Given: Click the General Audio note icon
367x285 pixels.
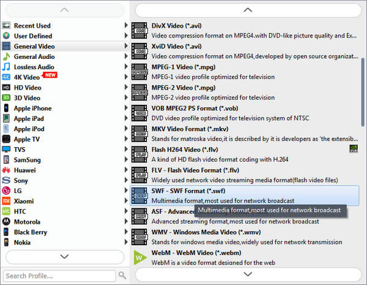Looking at the screenshot, I should pos(6,56).
